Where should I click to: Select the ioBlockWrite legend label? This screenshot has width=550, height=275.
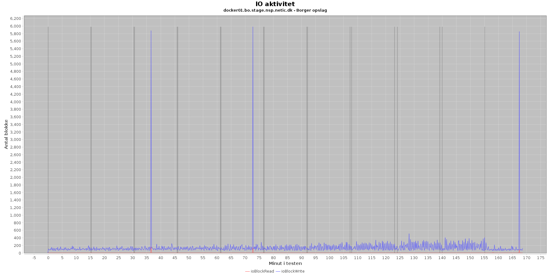coord(293,271)
